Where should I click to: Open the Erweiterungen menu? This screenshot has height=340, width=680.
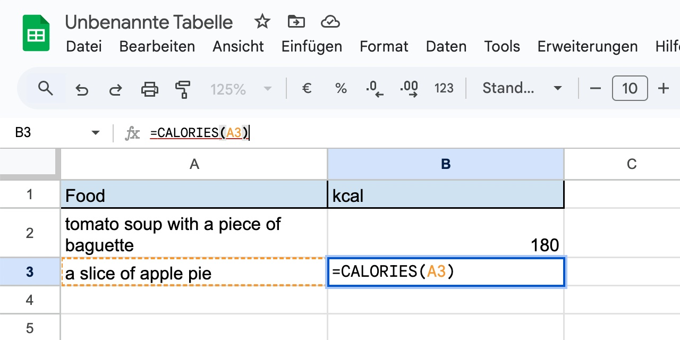tap(588, 47)
